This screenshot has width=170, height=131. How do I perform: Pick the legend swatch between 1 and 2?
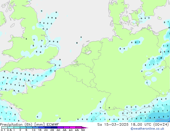(17, 128)
